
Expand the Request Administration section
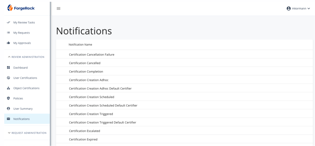(27, 133)
